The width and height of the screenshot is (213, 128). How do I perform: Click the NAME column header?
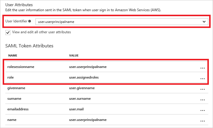point(12,55)
